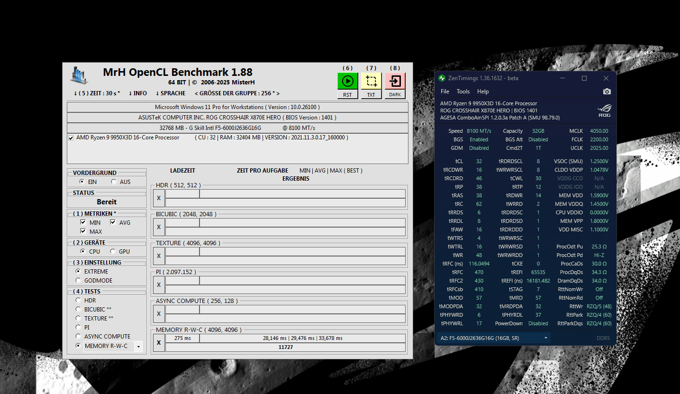The image size is (680, 394).
Task: Click the X box in the HDR row
Action: [x=159, y=198]
